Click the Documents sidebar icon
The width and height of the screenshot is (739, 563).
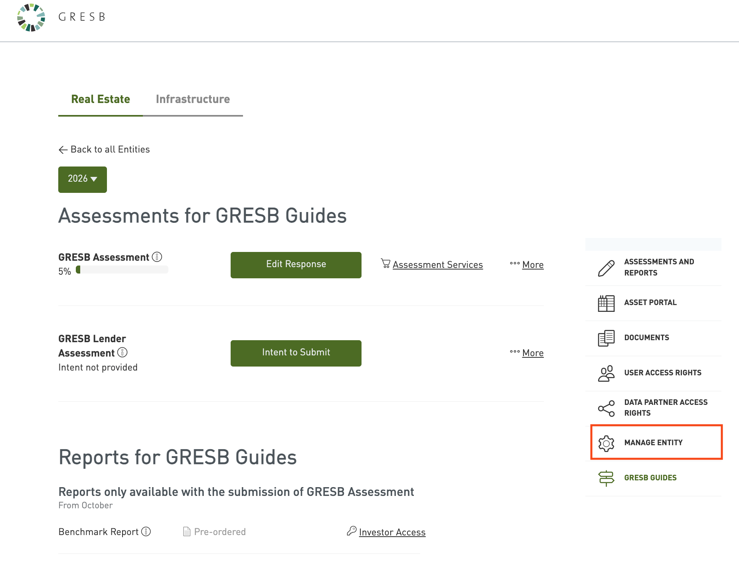[x=606, y=338]
